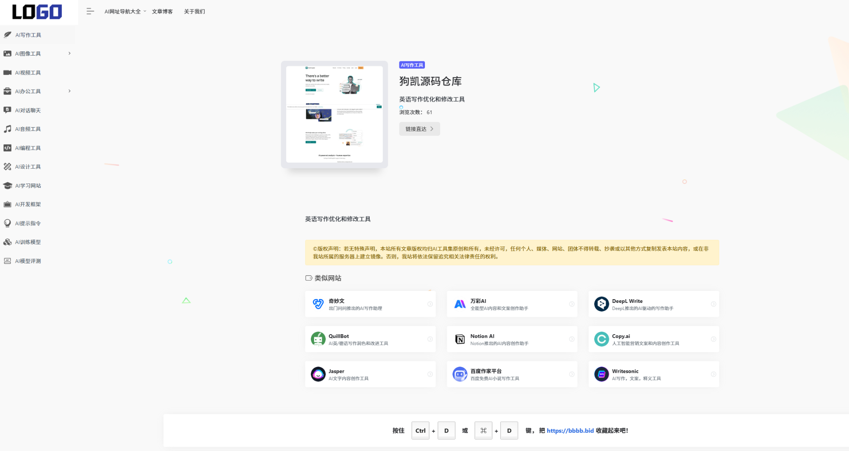Select AI写作工具 in the sidebar
The width and height of the screenshot is (849, 451).
38,35
